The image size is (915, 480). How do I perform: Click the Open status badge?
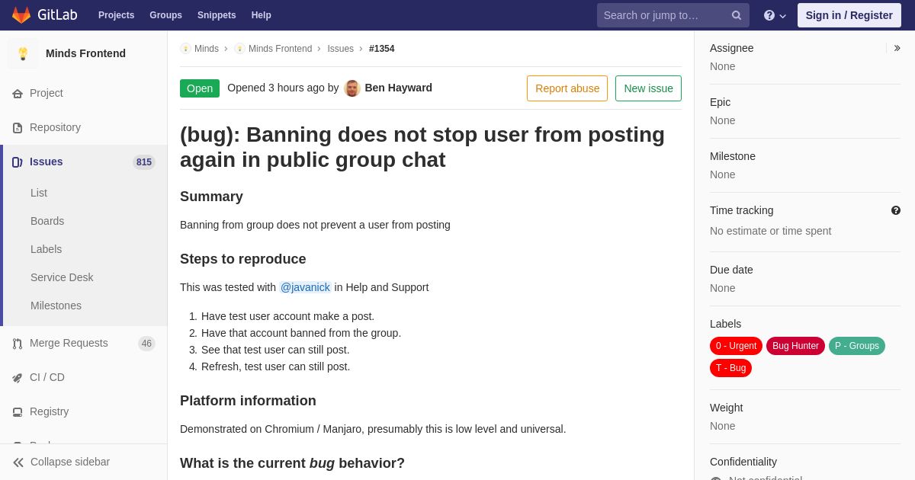(x=200, y=88)
